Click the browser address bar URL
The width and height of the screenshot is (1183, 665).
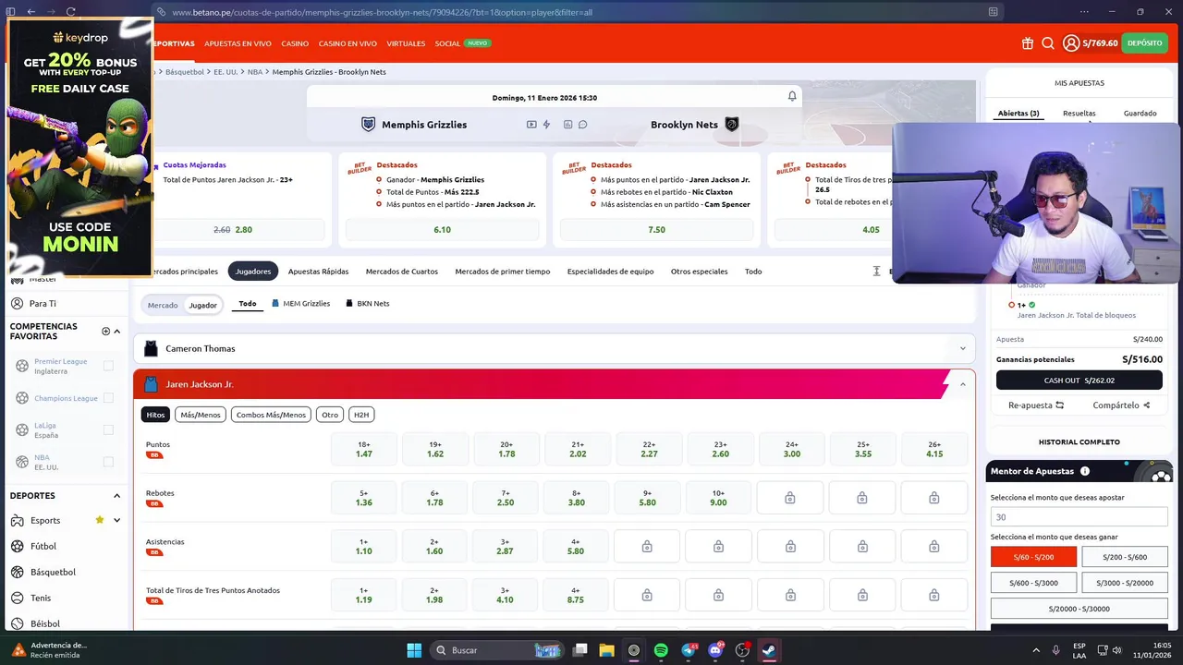click(x=382, y=12)
